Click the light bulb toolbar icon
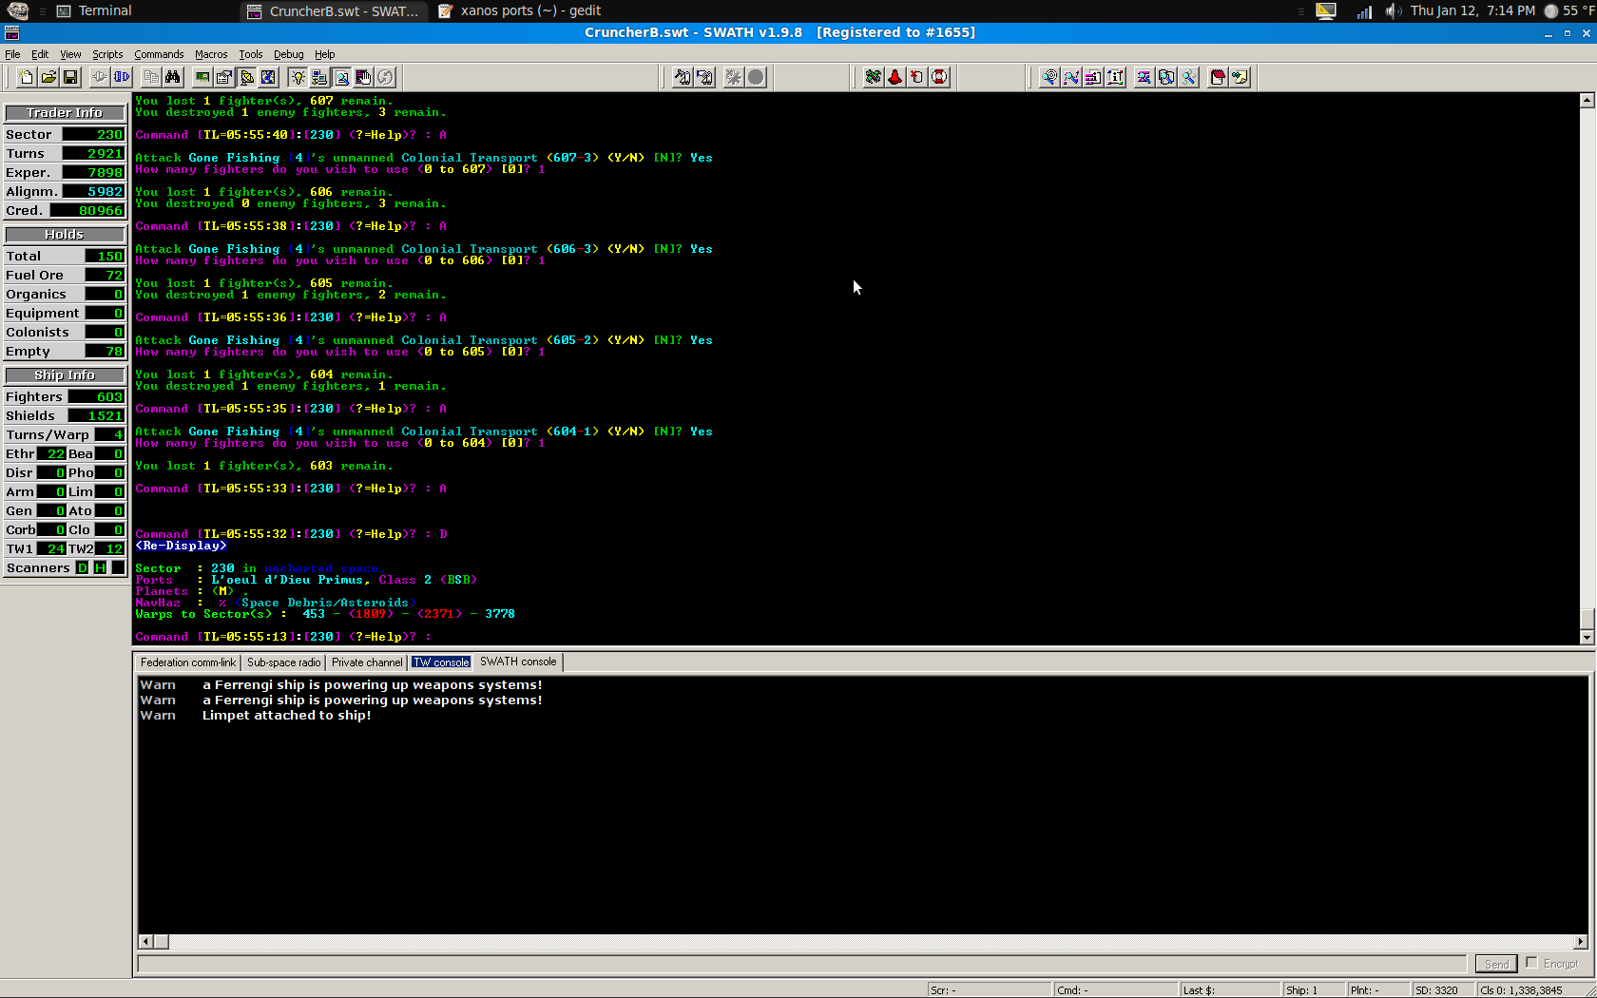The image size is (1597, 998). (x=298, y=77)
